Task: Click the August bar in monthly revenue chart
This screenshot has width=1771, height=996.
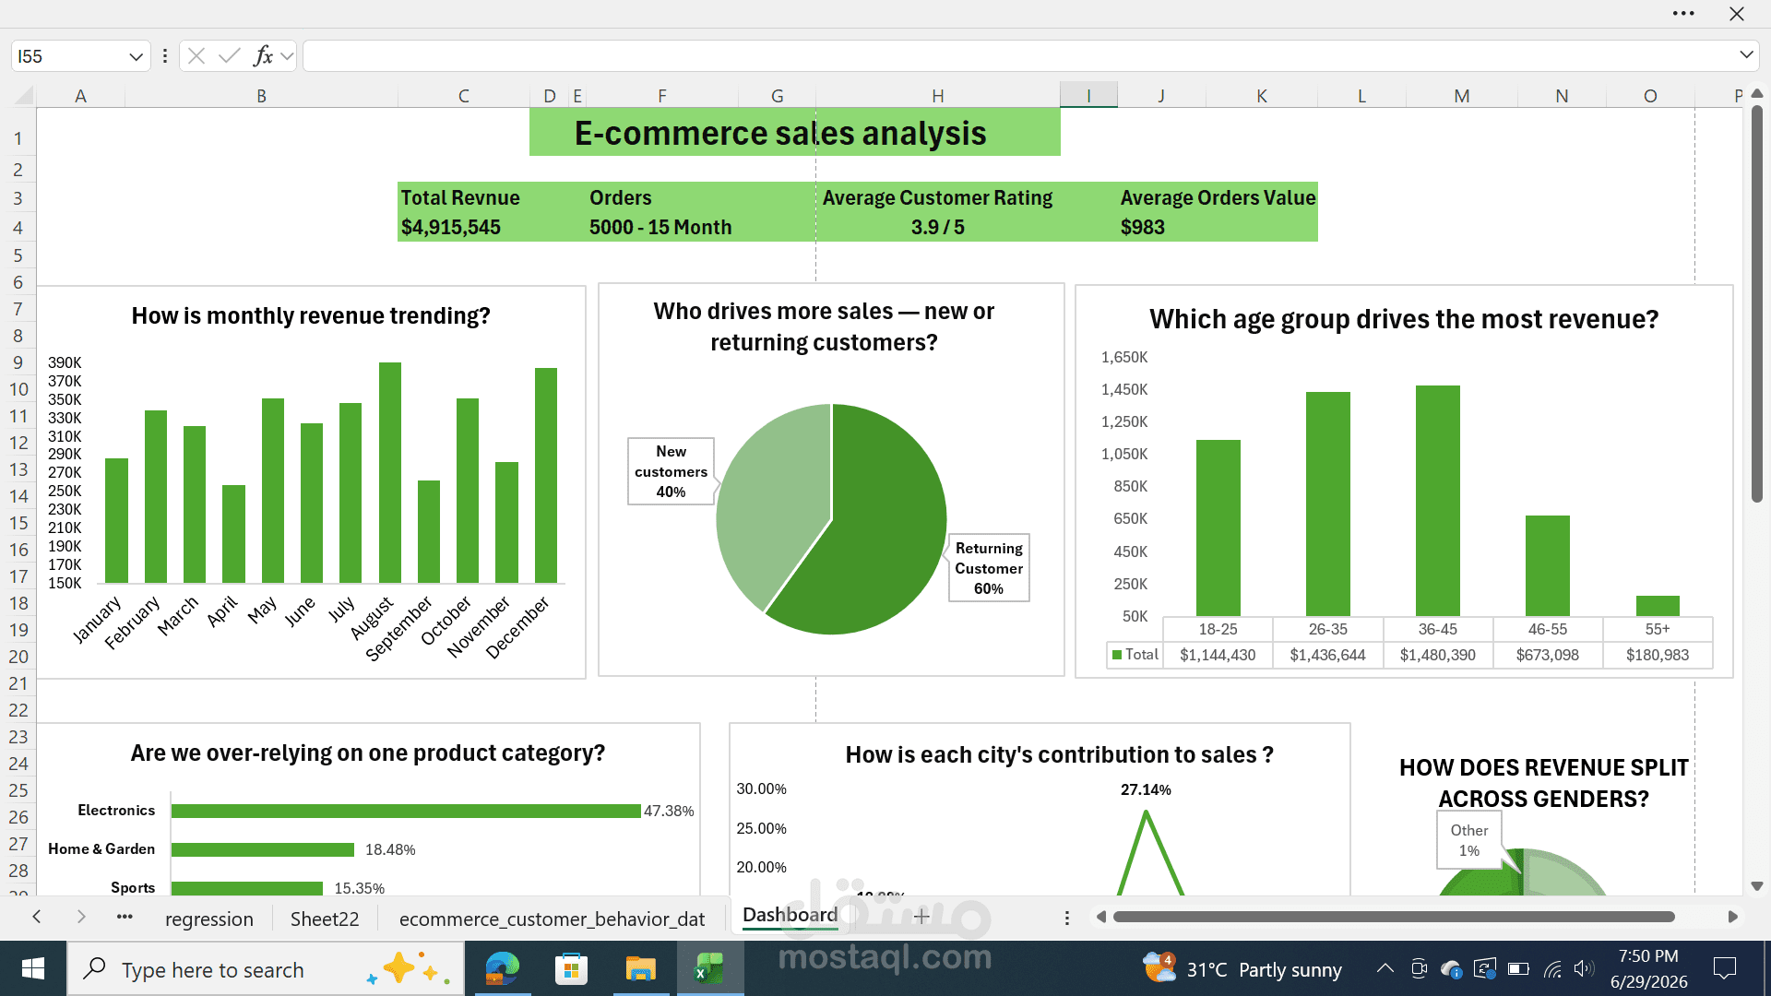Action: pyautogui.click(x=390, y=472)
